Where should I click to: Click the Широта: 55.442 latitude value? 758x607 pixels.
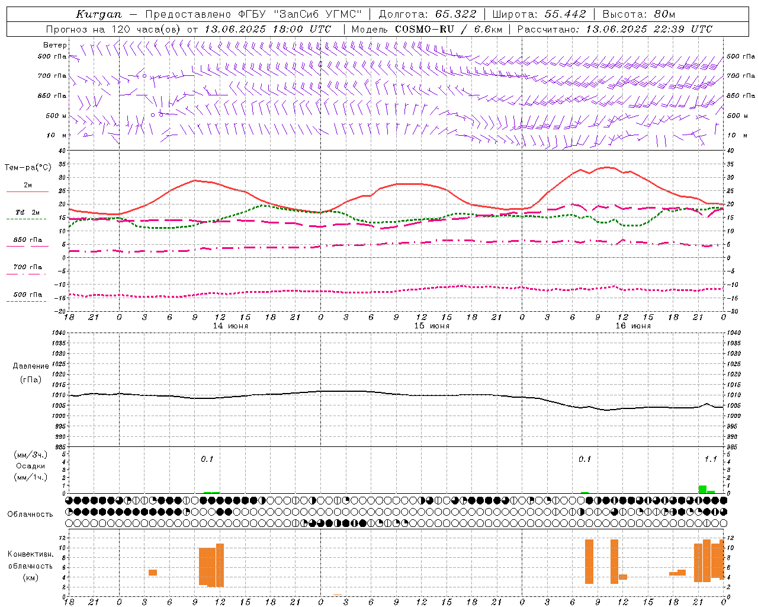coord(539,14)
